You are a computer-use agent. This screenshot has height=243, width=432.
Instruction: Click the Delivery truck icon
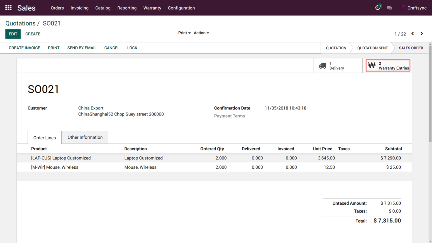coord(322,65)
